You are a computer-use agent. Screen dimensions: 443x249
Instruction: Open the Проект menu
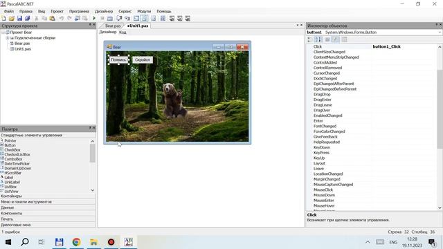pyautogui.click(x=57, y=11)
